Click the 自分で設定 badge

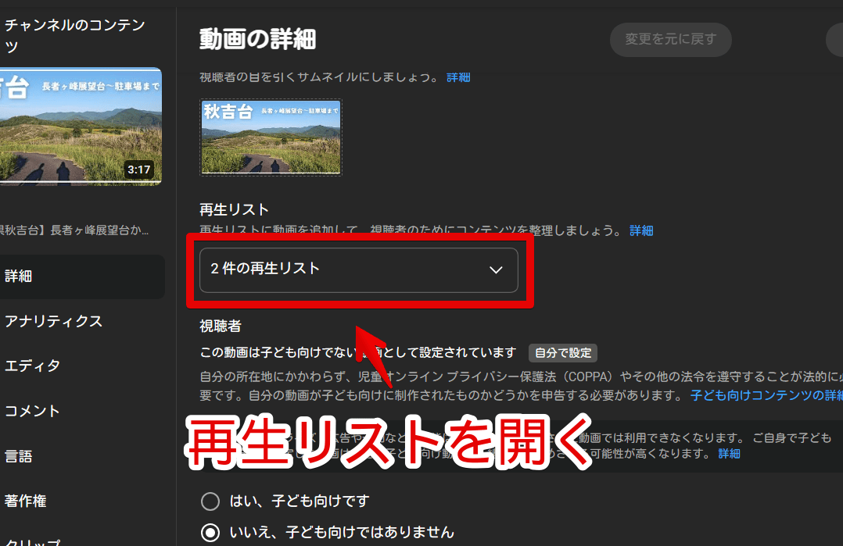coord(563,352)
